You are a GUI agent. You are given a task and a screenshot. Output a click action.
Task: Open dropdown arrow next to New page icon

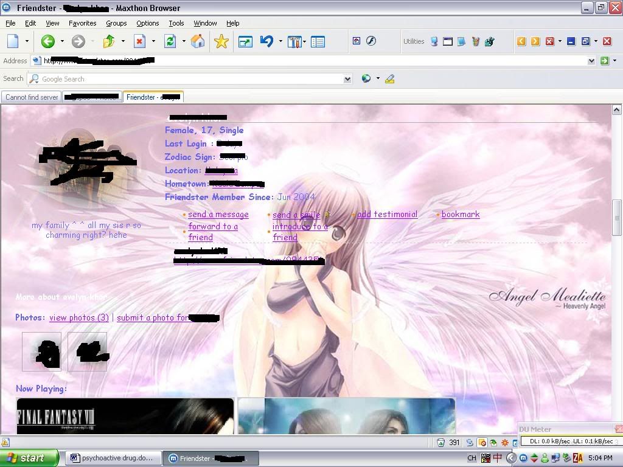[27, 41]
